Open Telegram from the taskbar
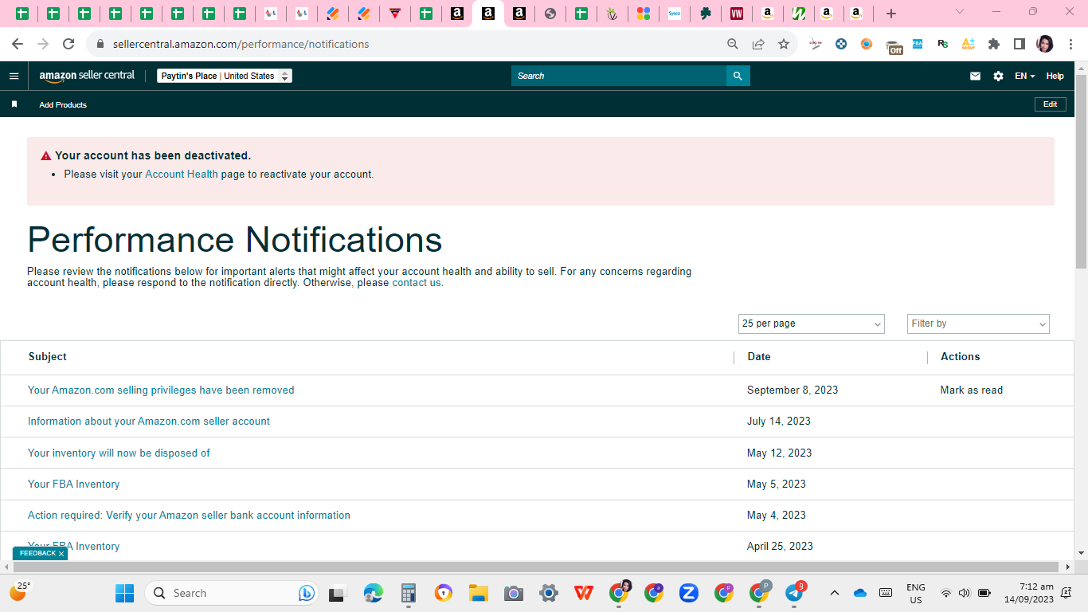The height and width of the screenshot is (612, 1088). pyautogui.click(x=794, y=593)
